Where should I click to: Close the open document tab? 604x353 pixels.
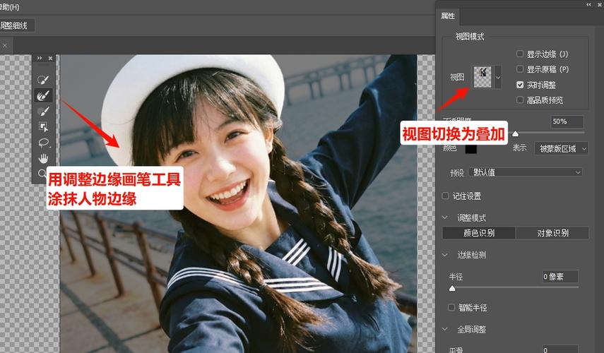pos(5,46)
